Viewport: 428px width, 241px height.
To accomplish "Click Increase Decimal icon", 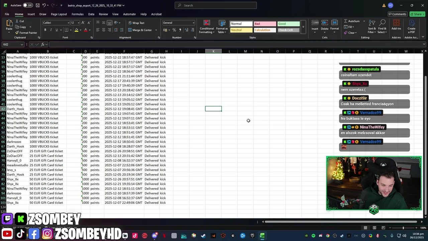I will (186, 30).
